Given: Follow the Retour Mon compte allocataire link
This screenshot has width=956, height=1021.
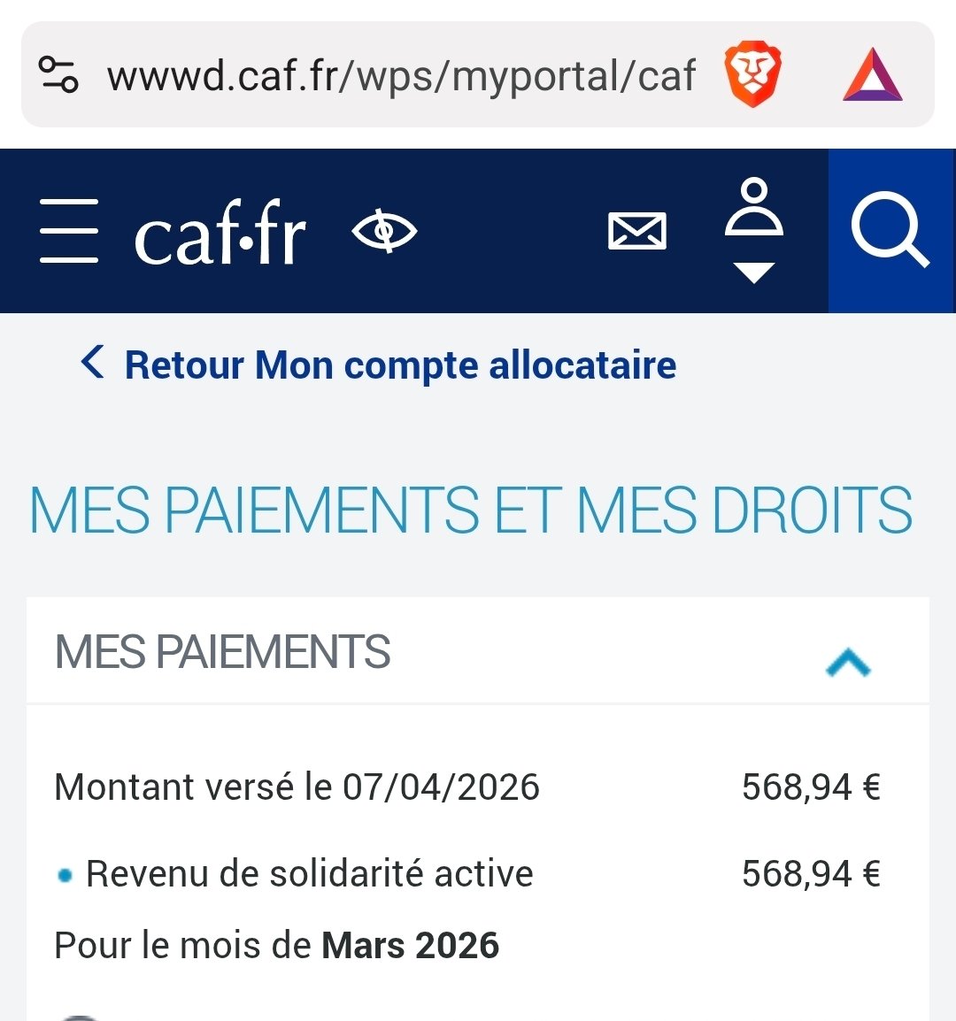Looking at the screenshot, I should point(400,365).
